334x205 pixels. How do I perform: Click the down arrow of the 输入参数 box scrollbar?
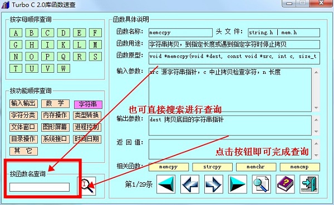(316, 108)
